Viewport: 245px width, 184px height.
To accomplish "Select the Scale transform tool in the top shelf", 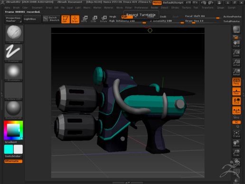I will (x=94, y=19).
